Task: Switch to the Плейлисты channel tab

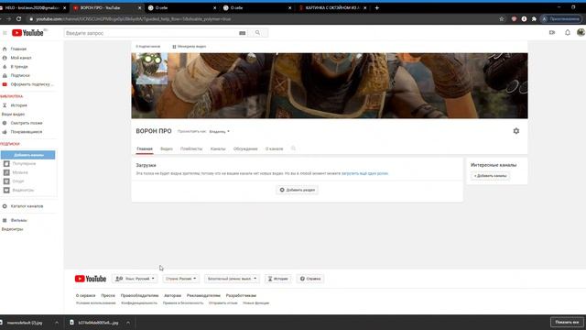Action: click(191, 148)
